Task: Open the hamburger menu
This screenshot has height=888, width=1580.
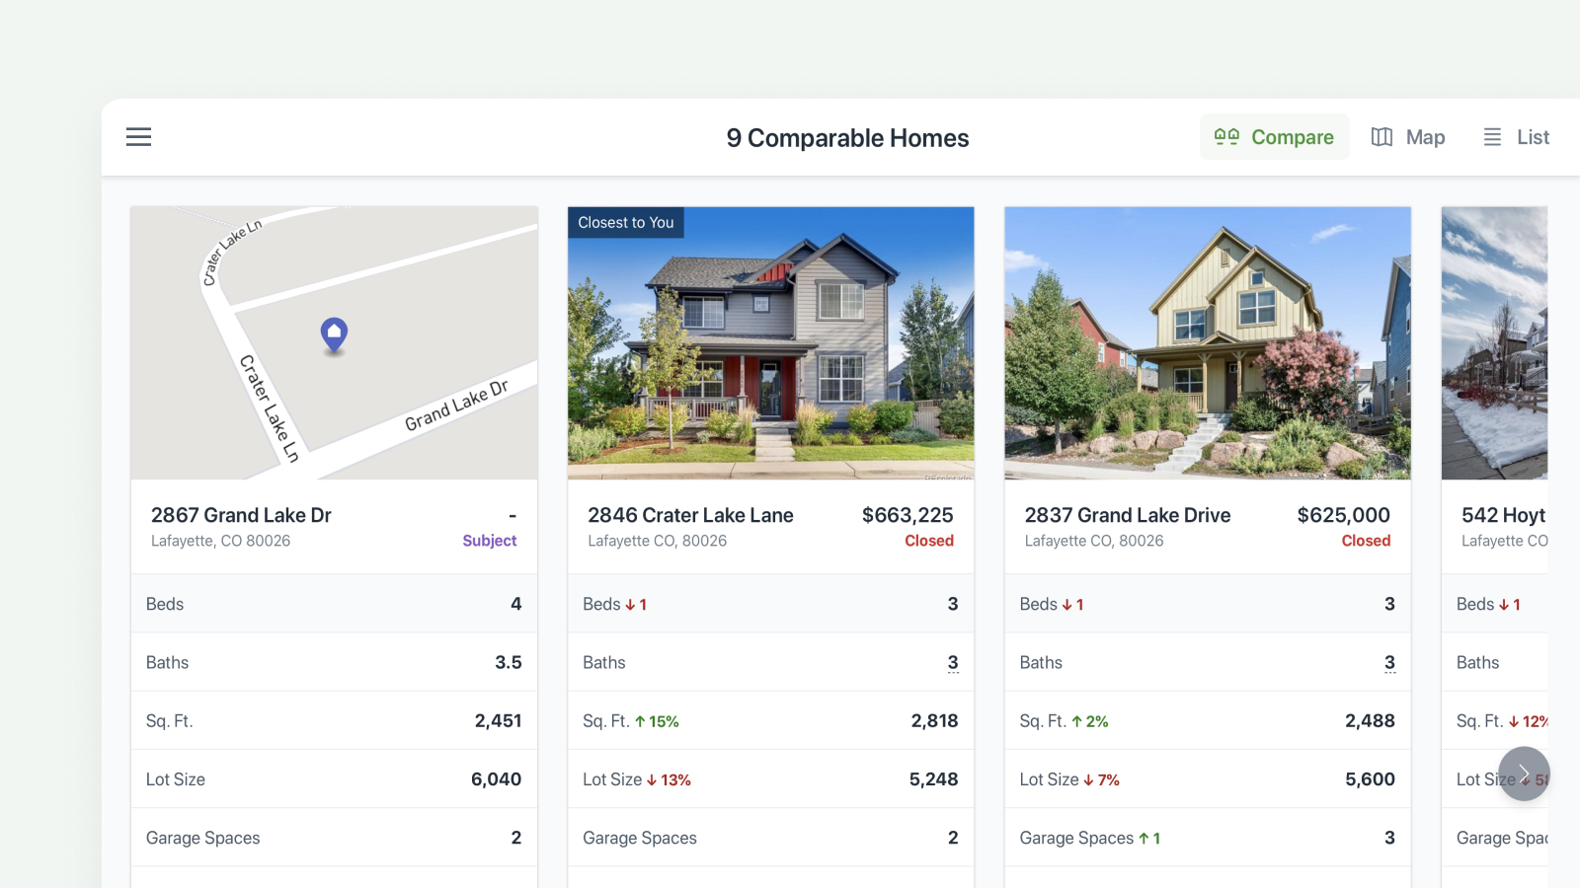Action: point(138,137)
